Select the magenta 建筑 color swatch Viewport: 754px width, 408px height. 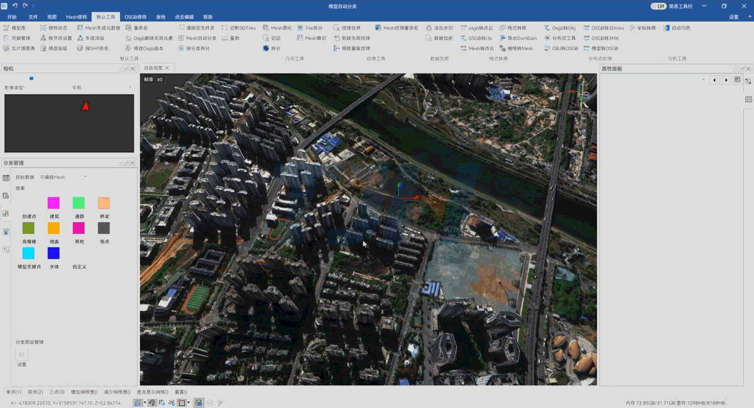53,203
